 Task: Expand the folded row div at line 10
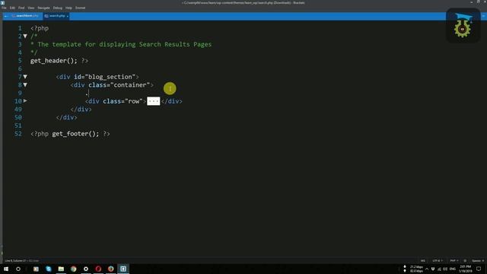25,101
